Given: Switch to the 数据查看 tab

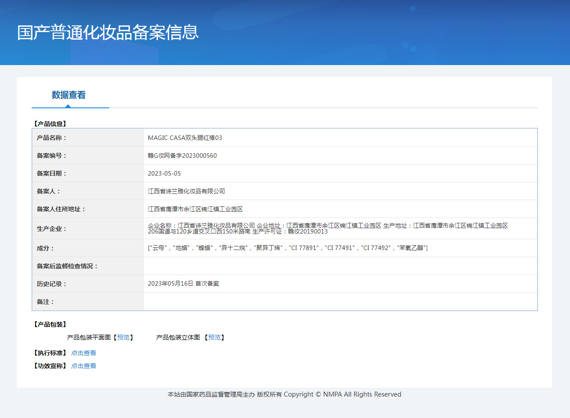Looking at the screenshot, I should click(x=69, y=95).
